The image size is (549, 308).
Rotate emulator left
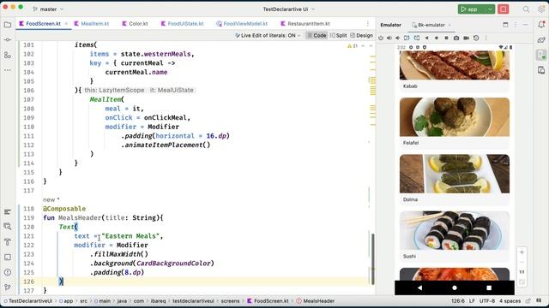point(407,38)
